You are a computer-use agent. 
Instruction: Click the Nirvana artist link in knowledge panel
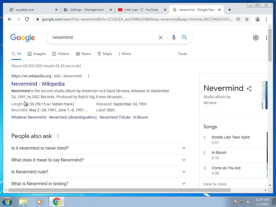(210, 103)
